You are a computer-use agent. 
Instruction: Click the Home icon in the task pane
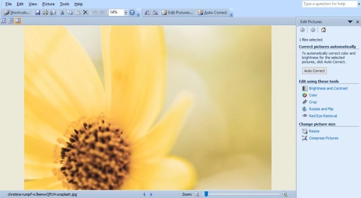323,30
